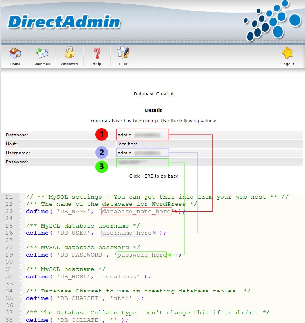Click the 'Host:' row label
This screenshot has height=323, width=305.
click(12, 144)
